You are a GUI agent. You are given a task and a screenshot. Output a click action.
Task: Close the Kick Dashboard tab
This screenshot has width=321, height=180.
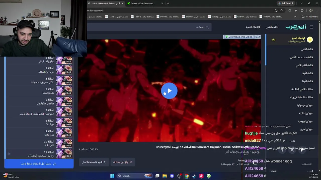(x=162, y=3)
